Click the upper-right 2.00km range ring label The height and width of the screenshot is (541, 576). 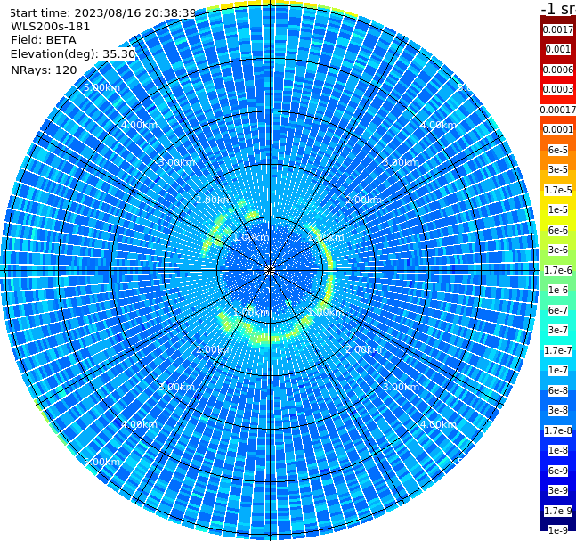(364, 200)
